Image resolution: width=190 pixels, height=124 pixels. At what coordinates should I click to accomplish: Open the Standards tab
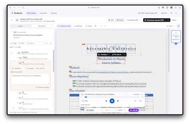[x=43, y=13]
